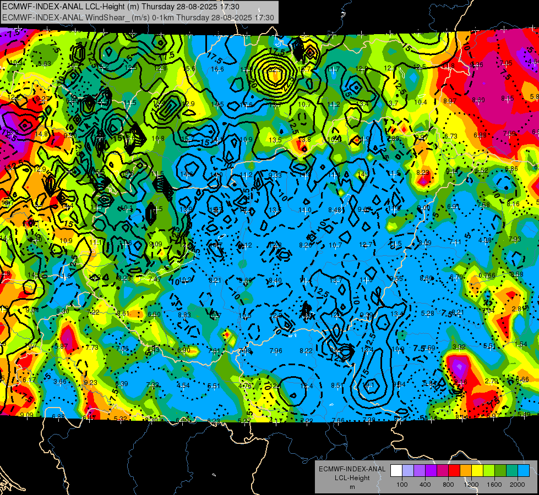Click the 6.50 wind shear value
Screen dimensions: 539x495
(154, 314)
